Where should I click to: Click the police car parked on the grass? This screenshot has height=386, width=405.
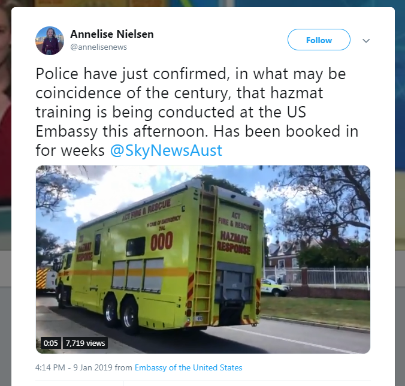pyautogui.click(x=274, y=287)
